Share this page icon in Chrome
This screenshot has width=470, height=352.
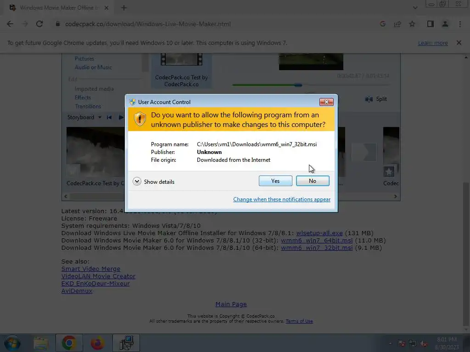click(397, 24)
